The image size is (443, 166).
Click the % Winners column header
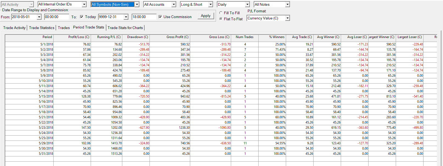pos(272,37)
